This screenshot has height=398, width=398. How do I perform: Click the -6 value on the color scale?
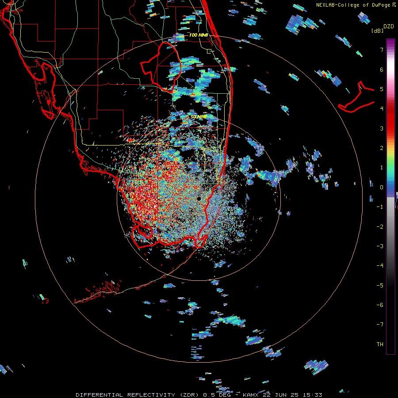(380, 305)
